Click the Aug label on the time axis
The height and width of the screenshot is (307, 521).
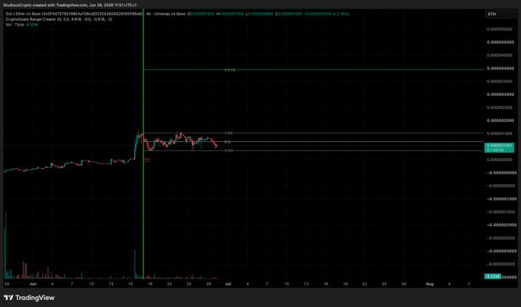click(430, 284)
